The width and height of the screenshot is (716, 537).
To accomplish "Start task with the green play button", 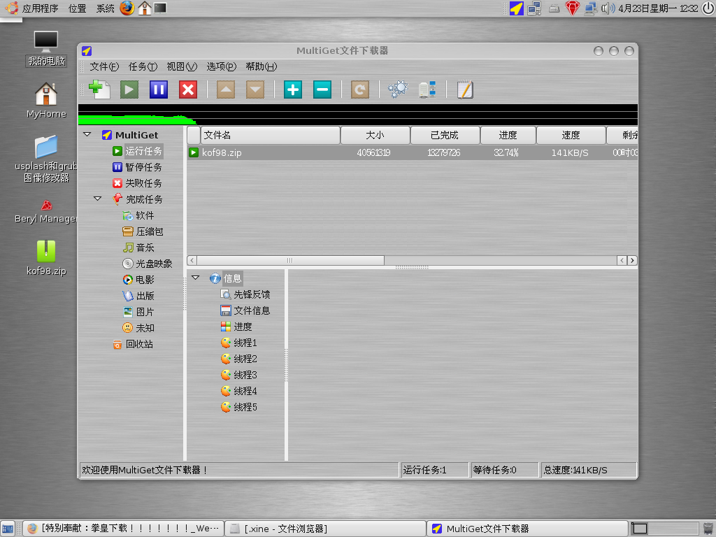I will pyautogui.click(x=129, y=89).
